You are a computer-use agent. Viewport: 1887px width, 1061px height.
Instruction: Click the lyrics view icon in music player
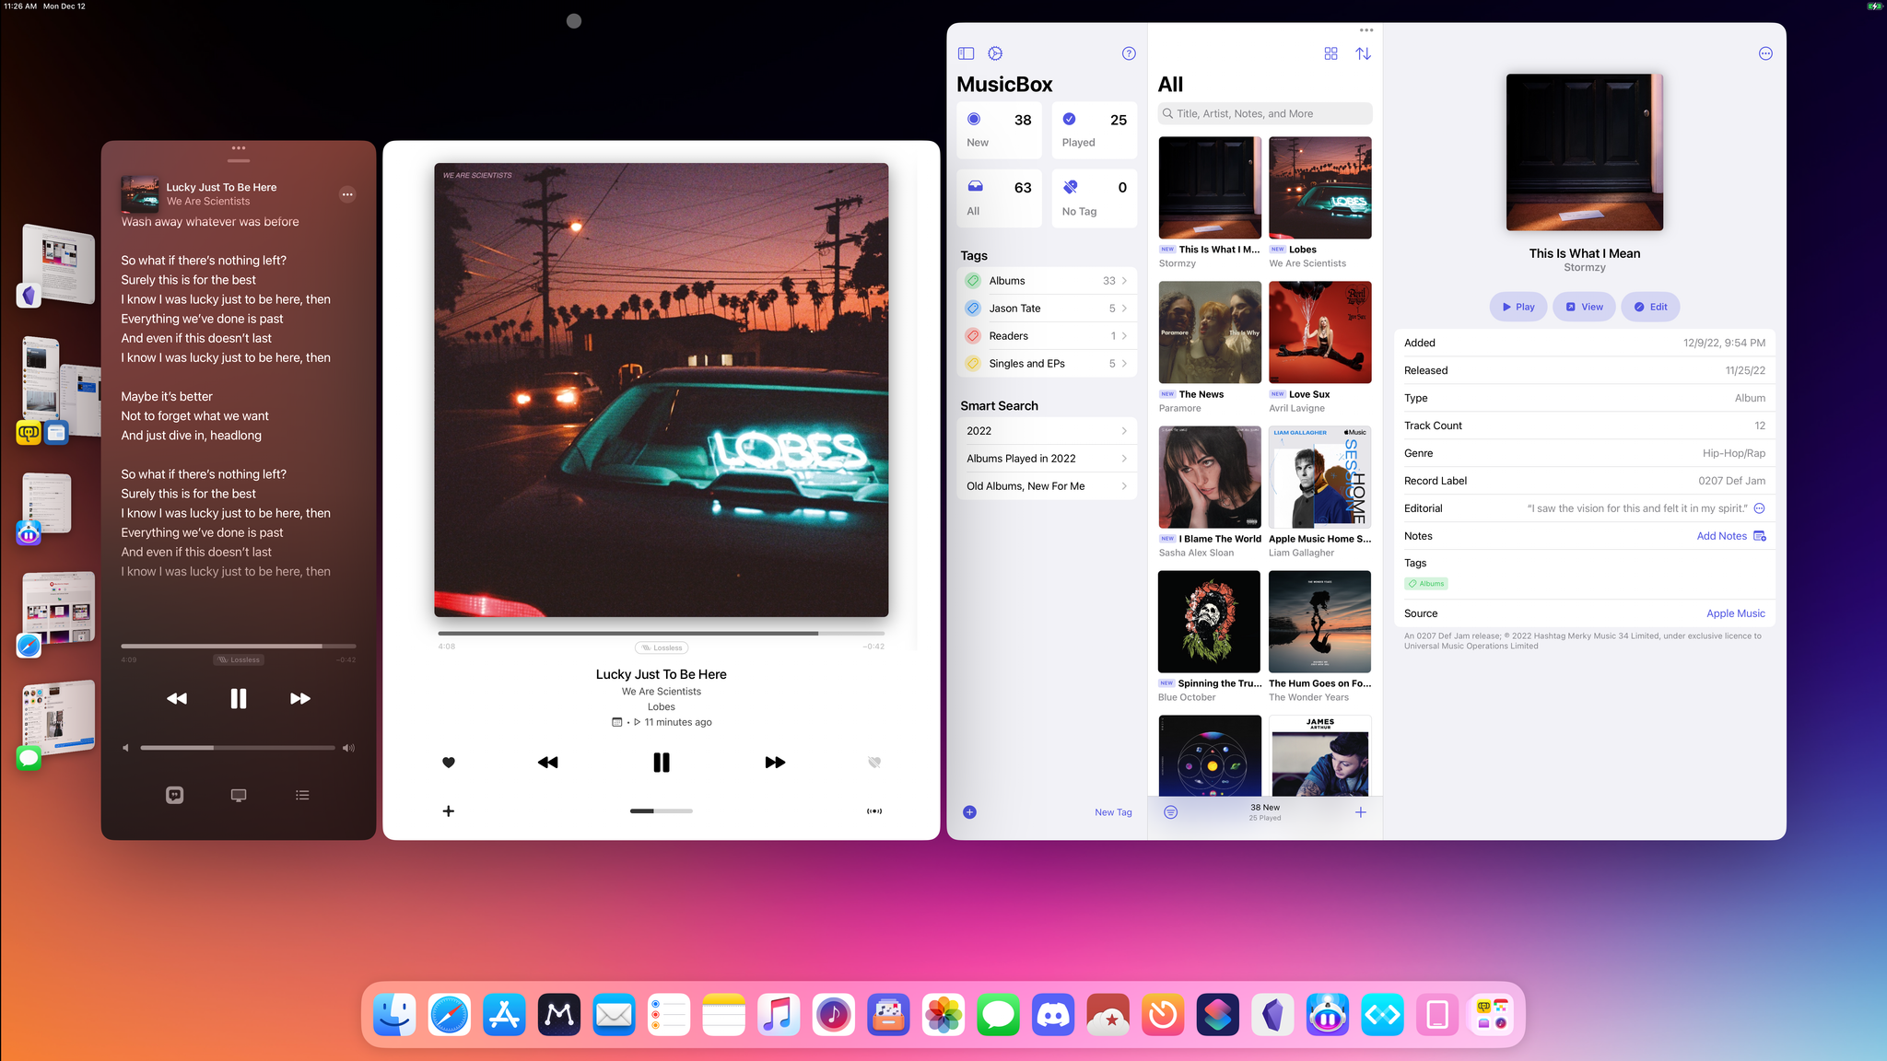pyautogui.click(x=173, y=794)
